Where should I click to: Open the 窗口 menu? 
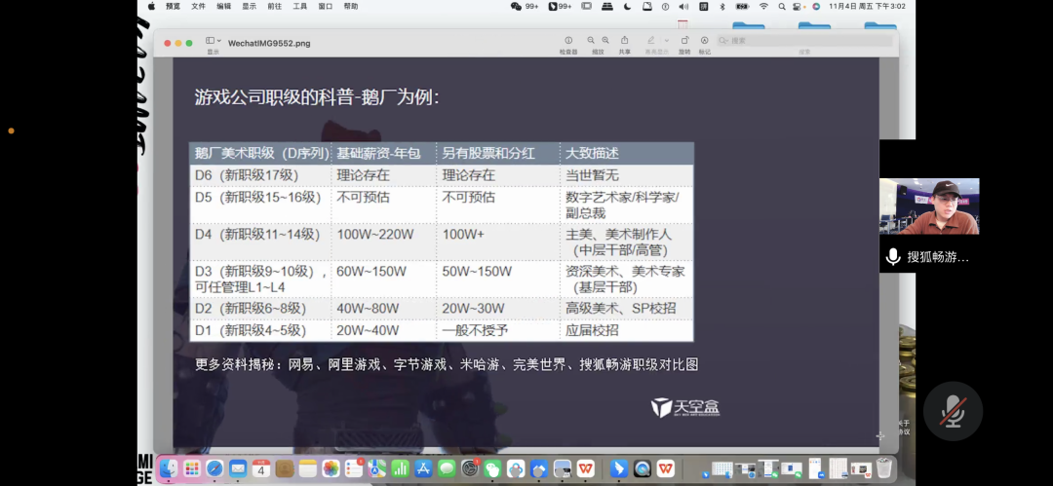[x=326, y=6]
